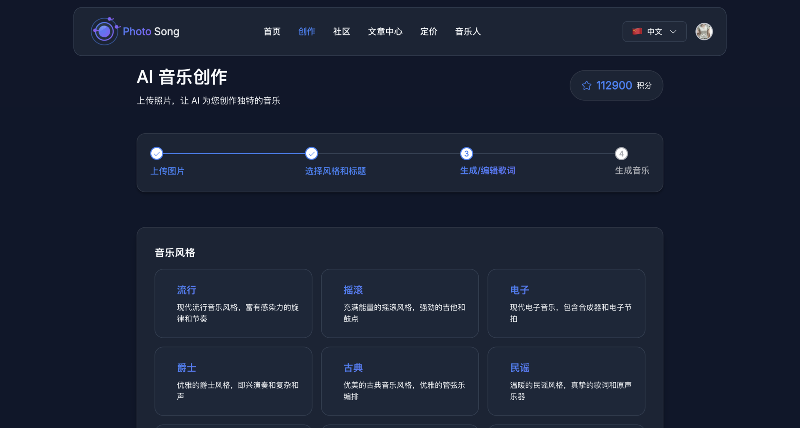Click the Photo Song logo icon
The height and width of the screenshot is (428, 800).
coord(104,31)
